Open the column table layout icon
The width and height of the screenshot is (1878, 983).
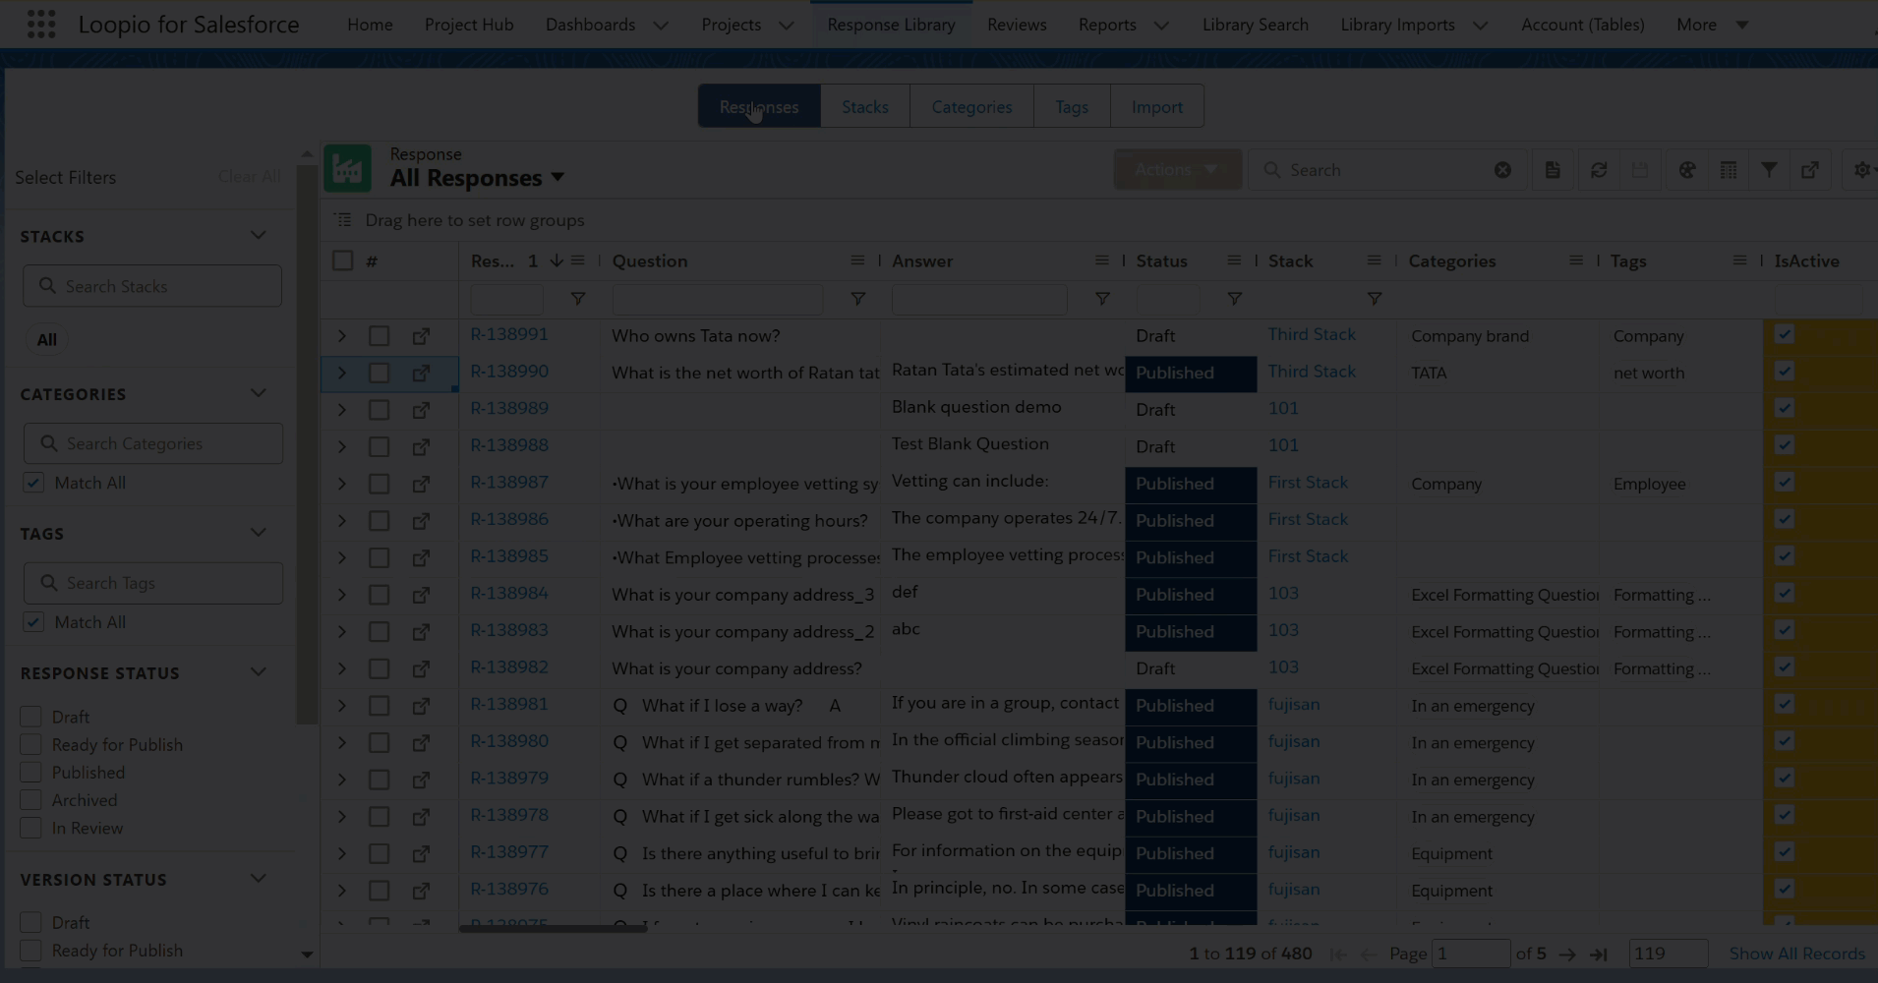pos(1728,170)
